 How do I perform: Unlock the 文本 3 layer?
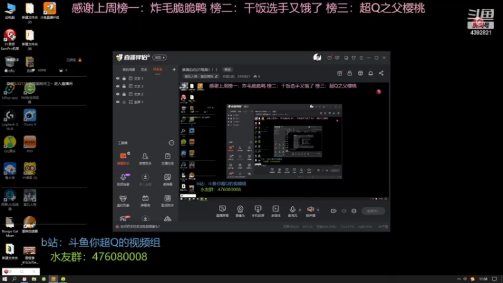click(x=124, y=86)
